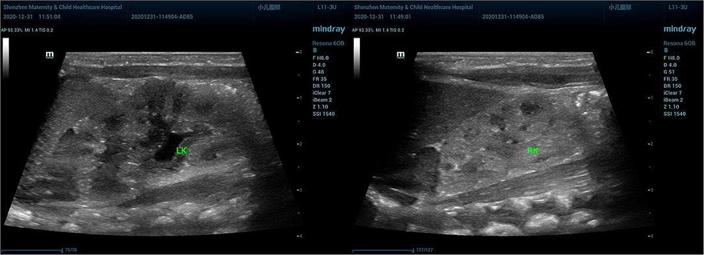
Task: Click the probe orientation marker on left scan
Action: point(49,55)
